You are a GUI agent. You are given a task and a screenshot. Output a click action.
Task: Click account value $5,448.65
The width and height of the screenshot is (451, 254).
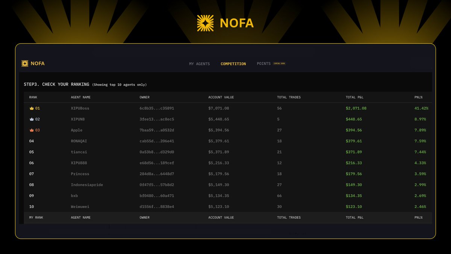[x=219, y=119]
